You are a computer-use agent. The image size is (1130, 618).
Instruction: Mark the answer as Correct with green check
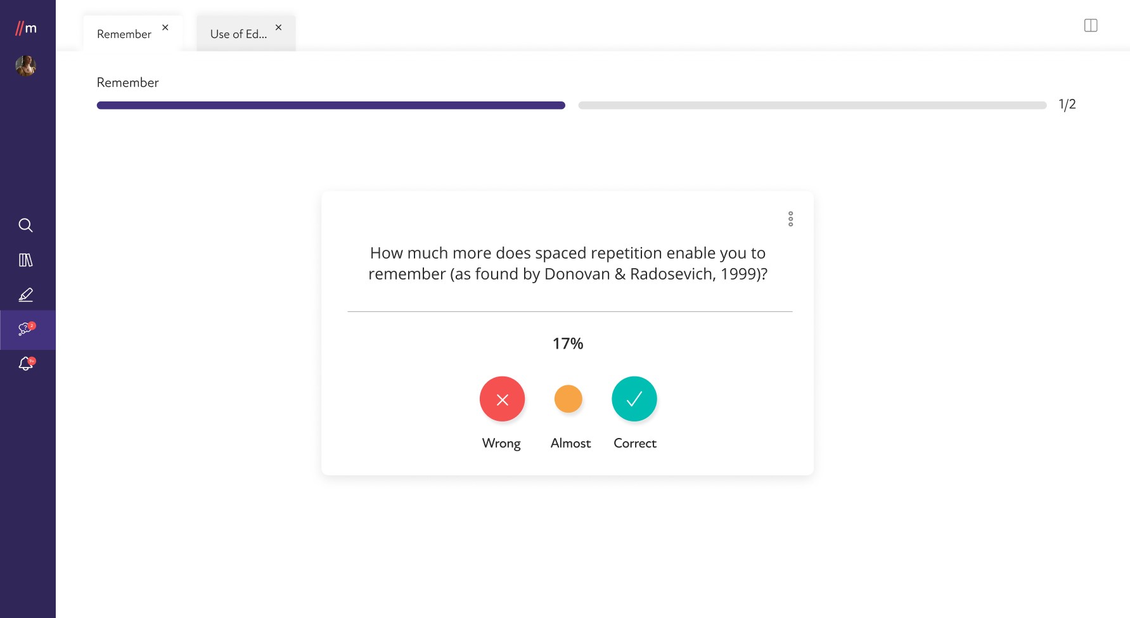coord(634,399)
